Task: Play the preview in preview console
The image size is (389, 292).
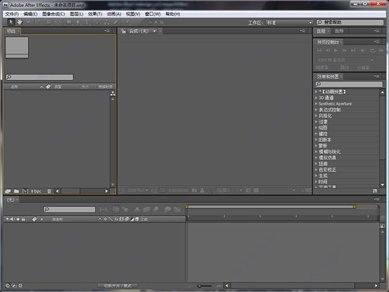Action: coord(336,51)
